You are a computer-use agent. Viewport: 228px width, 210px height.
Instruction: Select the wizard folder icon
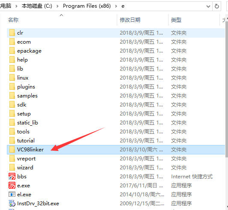[x=12, y=167]
